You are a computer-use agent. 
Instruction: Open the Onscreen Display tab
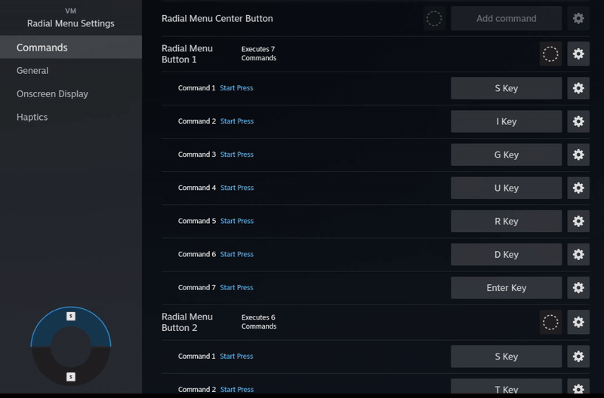tap(52, 93)
